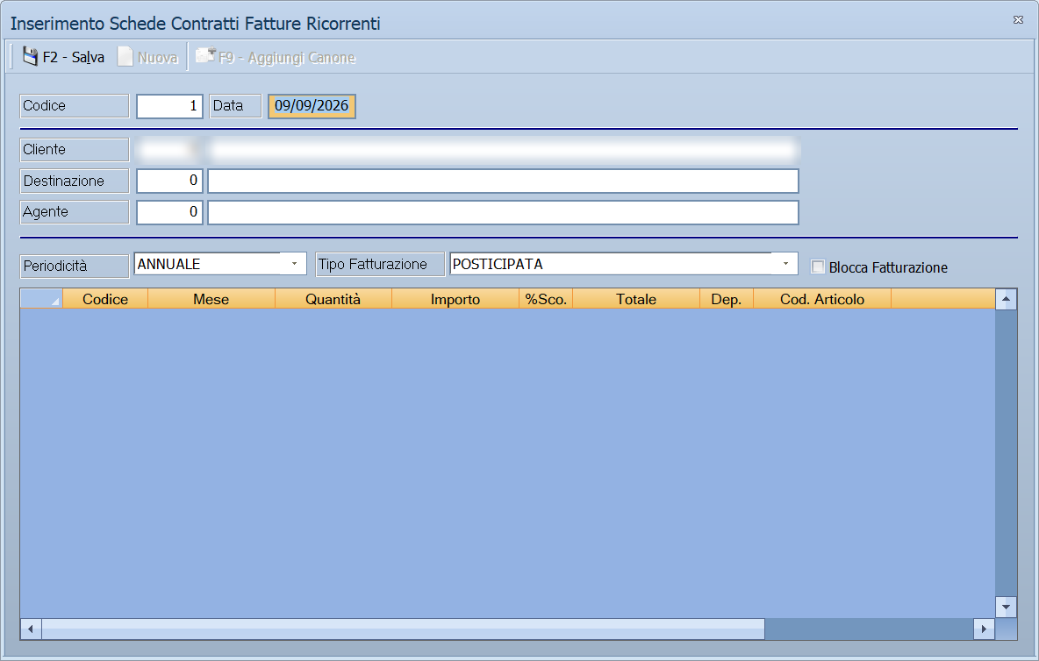Click the grid scroll right arrow

(984, 629)
